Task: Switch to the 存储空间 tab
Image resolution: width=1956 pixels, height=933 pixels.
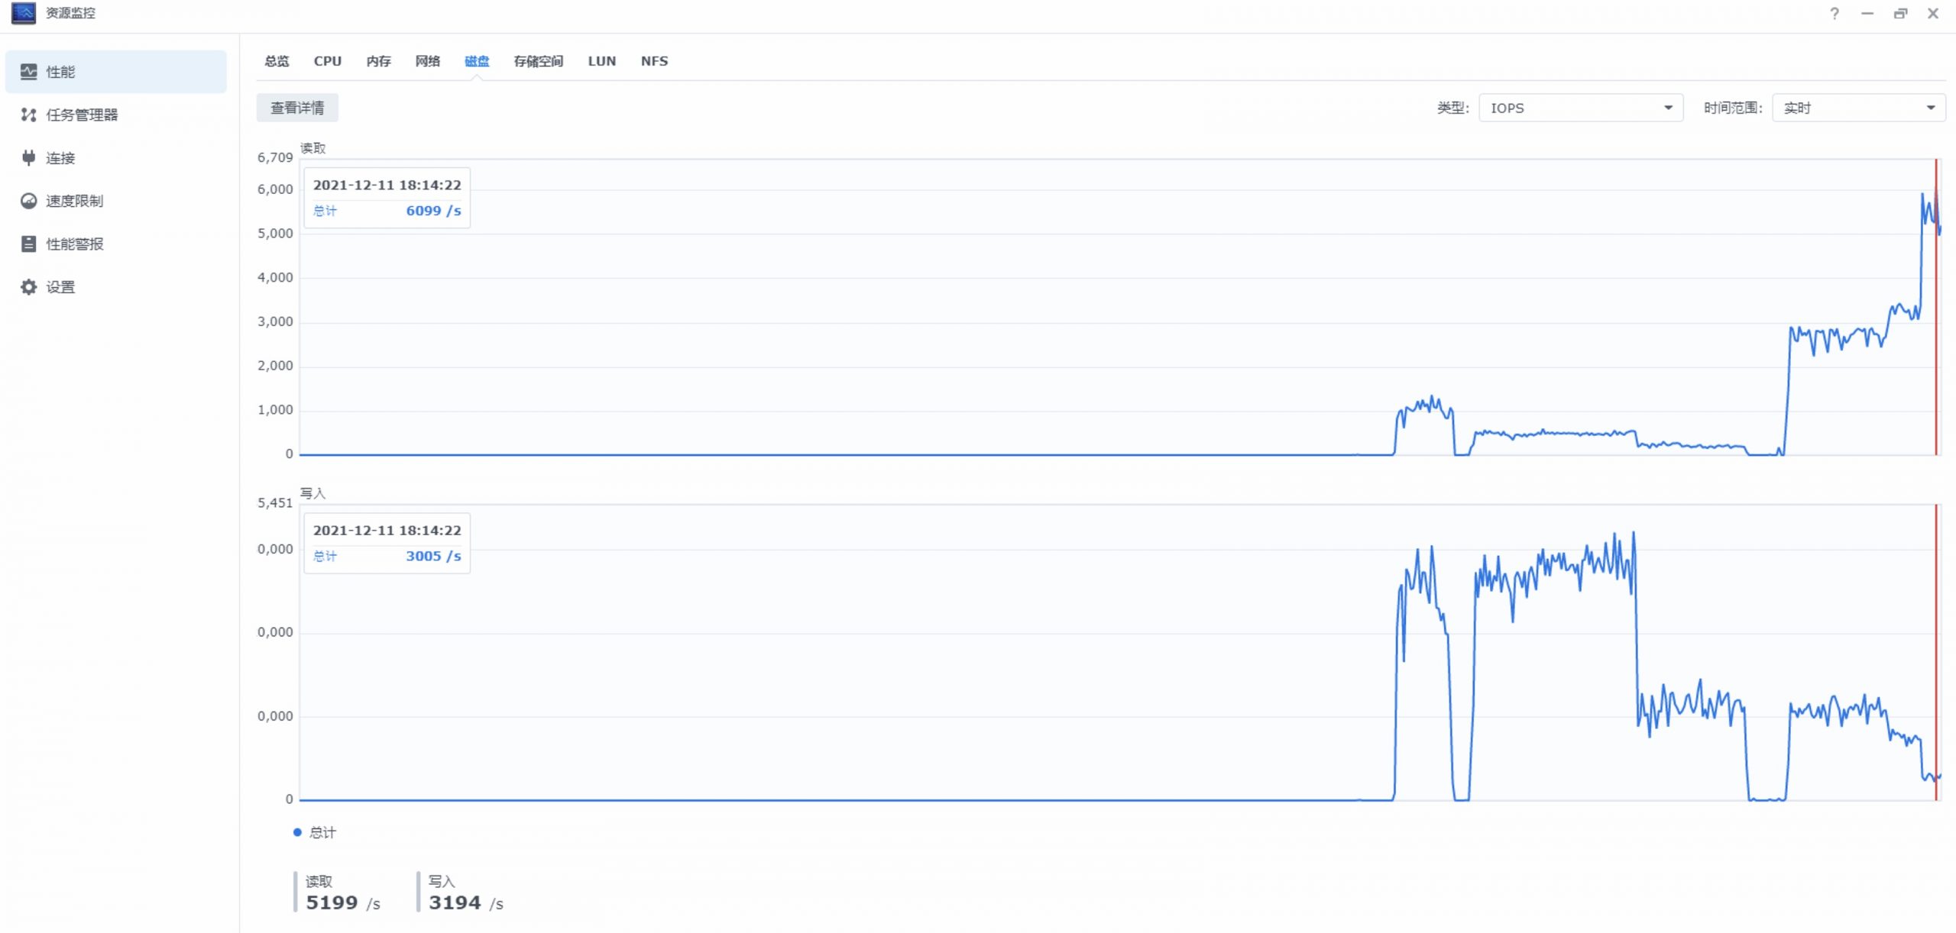Action: [x=538, y=61]
